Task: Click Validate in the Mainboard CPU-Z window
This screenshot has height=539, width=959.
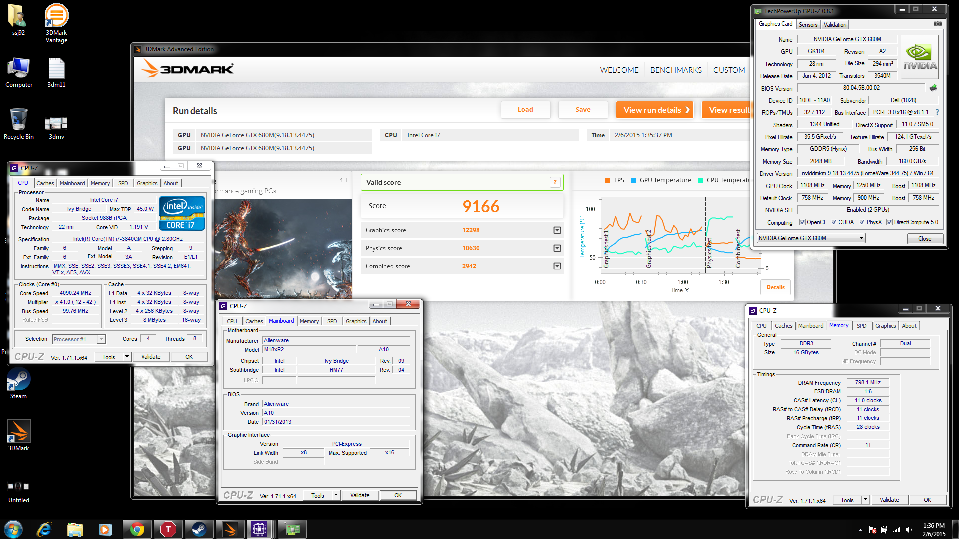Action: coord(360,495)
